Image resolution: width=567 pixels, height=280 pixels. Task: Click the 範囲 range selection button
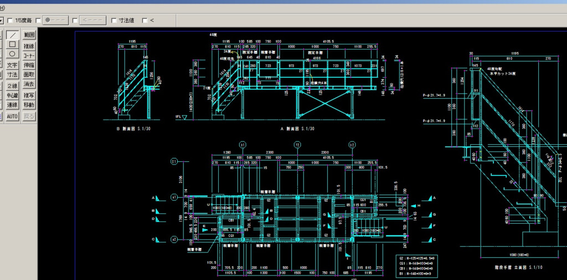click(29, 35)
